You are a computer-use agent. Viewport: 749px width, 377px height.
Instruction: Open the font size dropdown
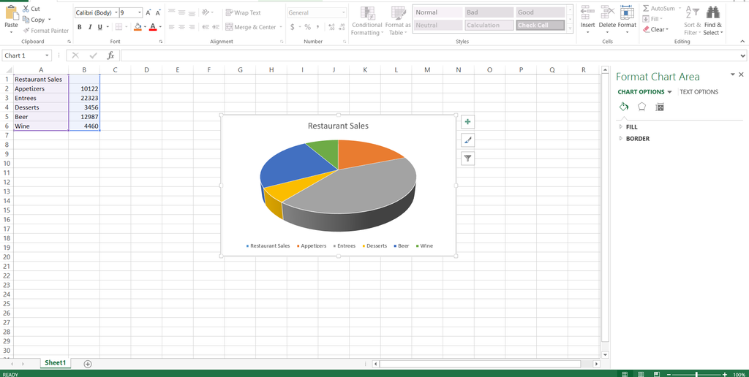click(x=140, y=13)
